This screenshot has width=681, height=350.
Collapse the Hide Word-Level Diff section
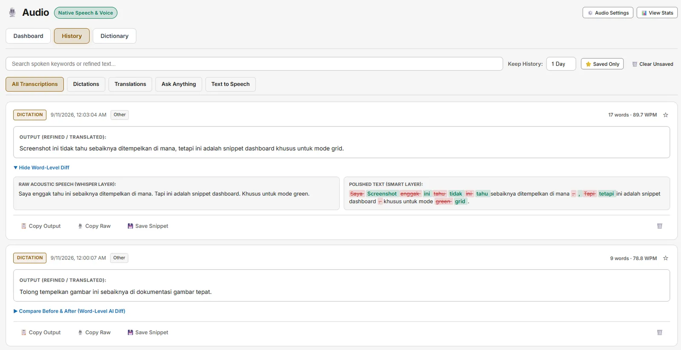[41, 168]
